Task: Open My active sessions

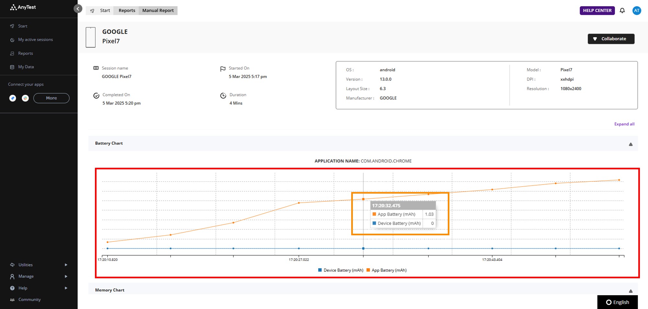Action: tap(35, 39)
